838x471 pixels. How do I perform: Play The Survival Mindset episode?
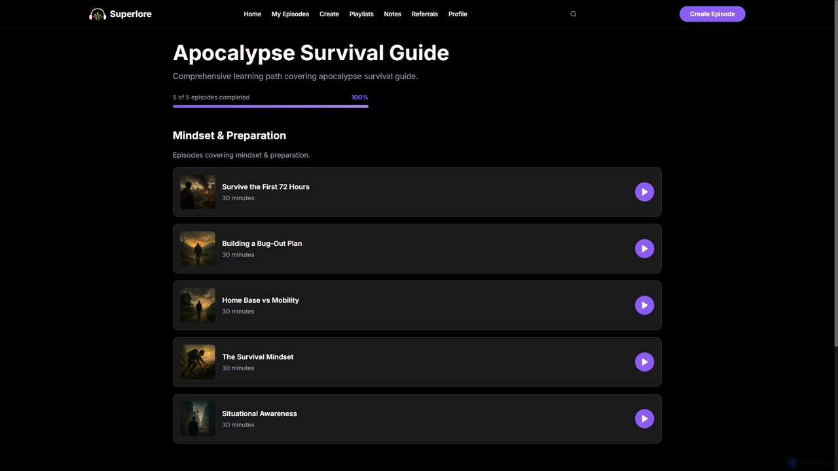(x=644, y=362)
